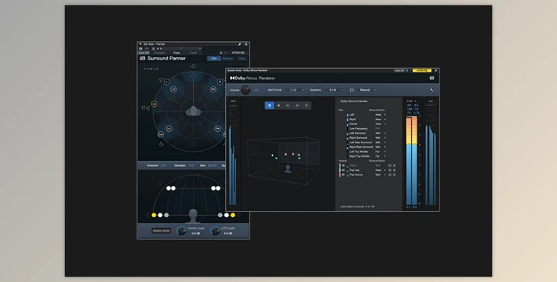Click the double left speaker arrows beside panner

click(x=145, y=107)
